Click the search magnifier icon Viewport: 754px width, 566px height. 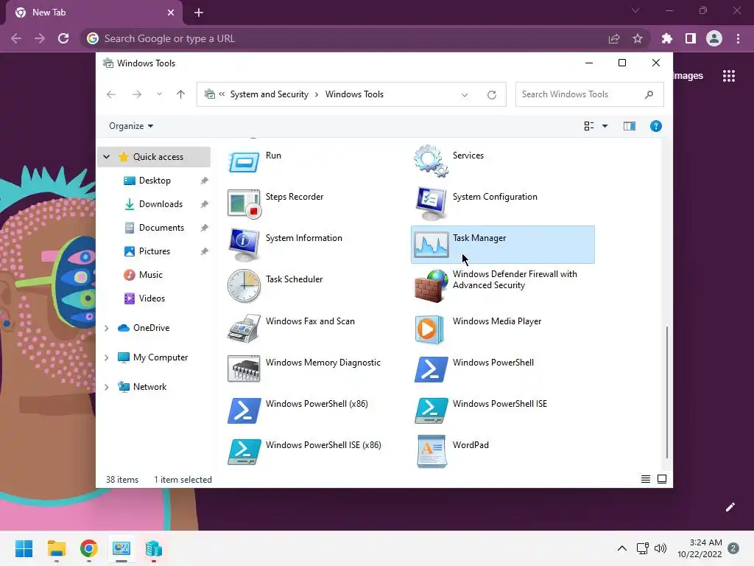coord(649,95)
